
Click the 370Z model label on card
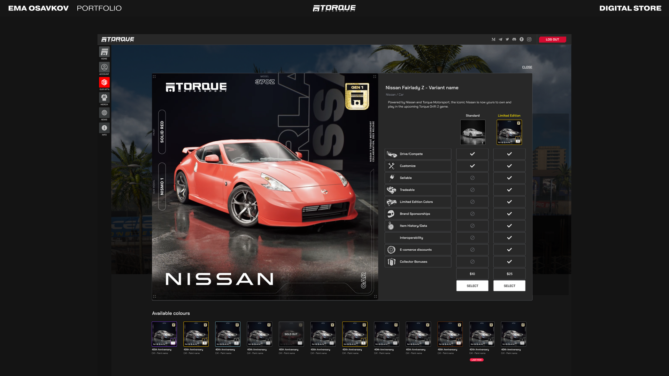(x=265, y=82)
